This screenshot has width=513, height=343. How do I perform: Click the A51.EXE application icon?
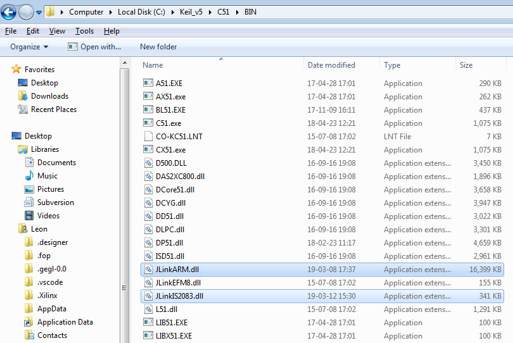coord(148,84)
